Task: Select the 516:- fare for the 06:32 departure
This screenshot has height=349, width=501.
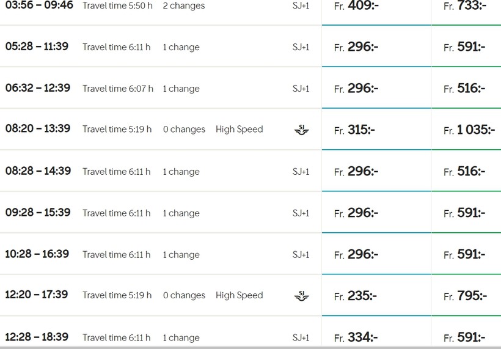Action: [466, 89]
